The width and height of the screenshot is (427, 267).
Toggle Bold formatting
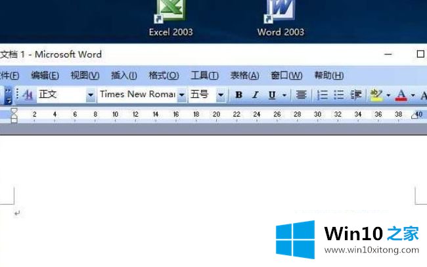(239, 95)
